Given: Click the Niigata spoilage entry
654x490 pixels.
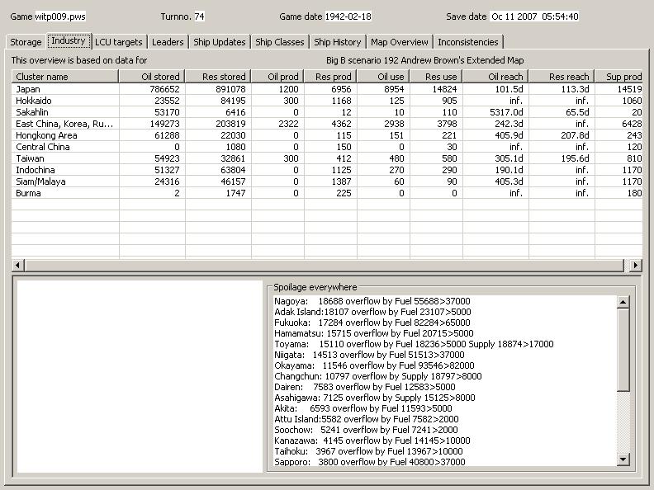Looking at the screenshot, I should [369, 355].
